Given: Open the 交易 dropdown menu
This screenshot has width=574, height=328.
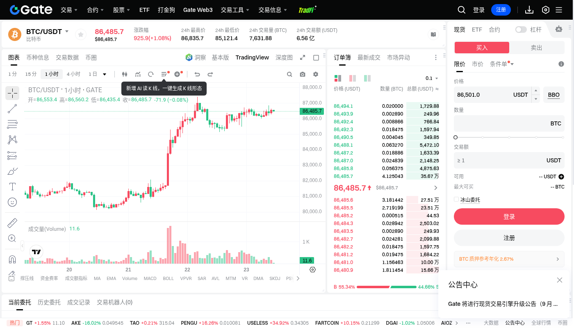Looking at the screenshot, I should click(69, 10).
